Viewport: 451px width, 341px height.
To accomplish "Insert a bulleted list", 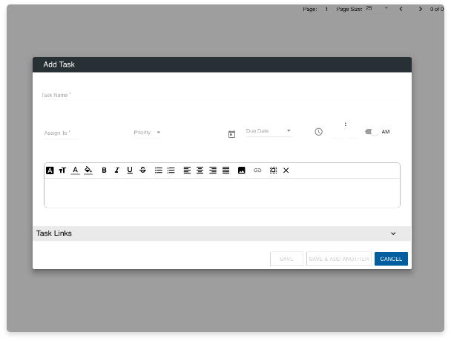I will tap(158, 170).
